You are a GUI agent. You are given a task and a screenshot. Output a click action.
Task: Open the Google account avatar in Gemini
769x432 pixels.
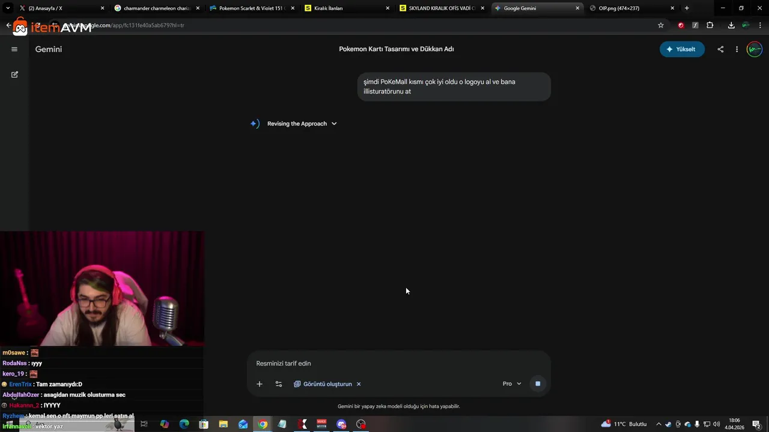click(754, 49)
